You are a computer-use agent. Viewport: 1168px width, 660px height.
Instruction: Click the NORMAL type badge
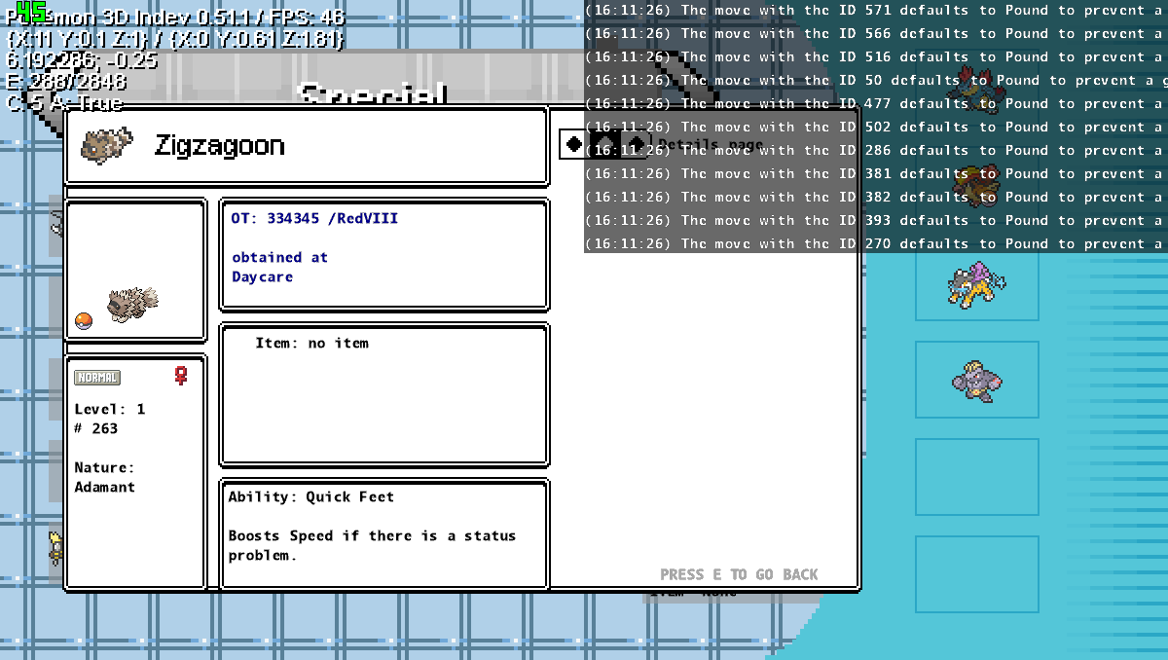97,378
